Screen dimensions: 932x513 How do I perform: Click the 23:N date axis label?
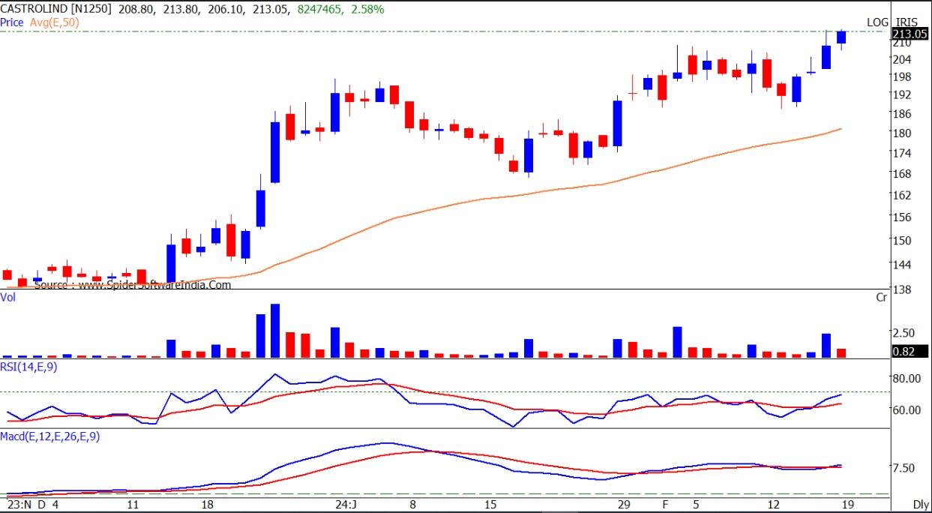click(18, 505)
